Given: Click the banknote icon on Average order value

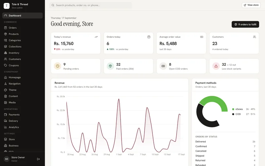Looking at the screenshot, I should [202, 37].
